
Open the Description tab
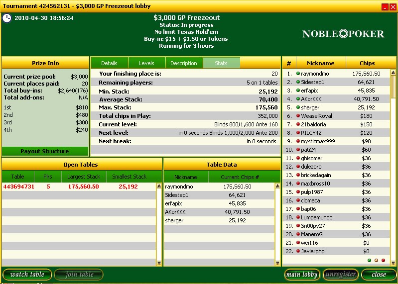(184, 63)
